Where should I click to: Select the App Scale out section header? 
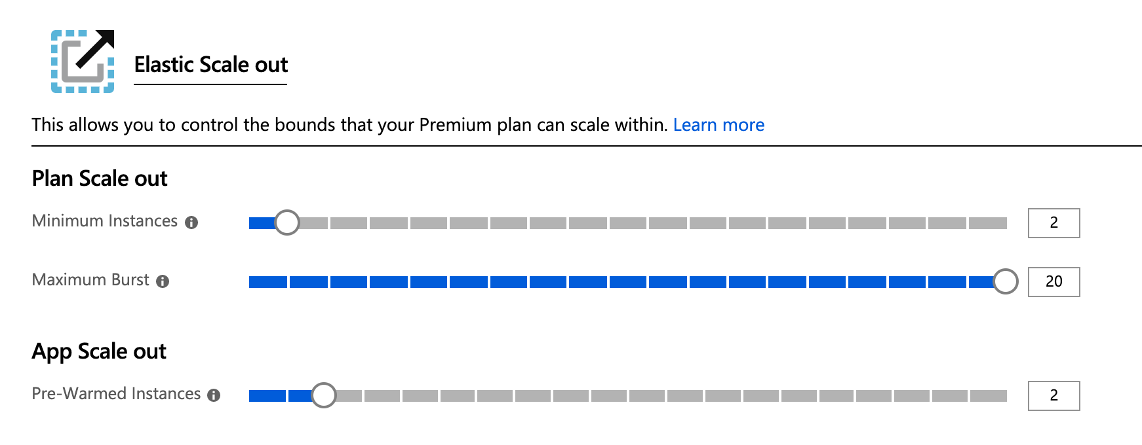[99, 351]
